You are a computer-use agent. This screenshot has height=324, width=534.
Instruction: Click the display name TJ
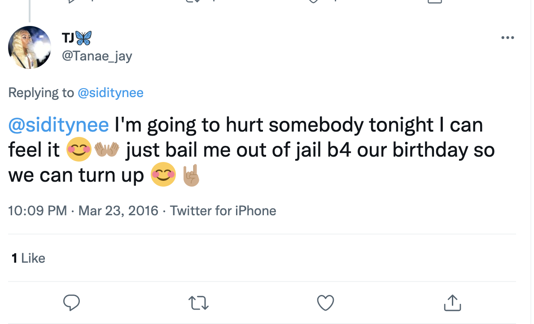[68, 38]
